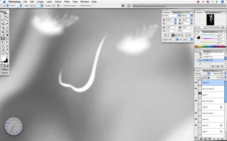Open font family dropdown
Image resolution: width=227 pixels, height=141 pixels.
[x=179, y=15]
